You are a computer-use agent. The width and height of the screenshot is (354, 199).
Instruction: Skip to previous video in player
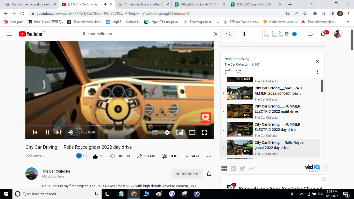35,132
